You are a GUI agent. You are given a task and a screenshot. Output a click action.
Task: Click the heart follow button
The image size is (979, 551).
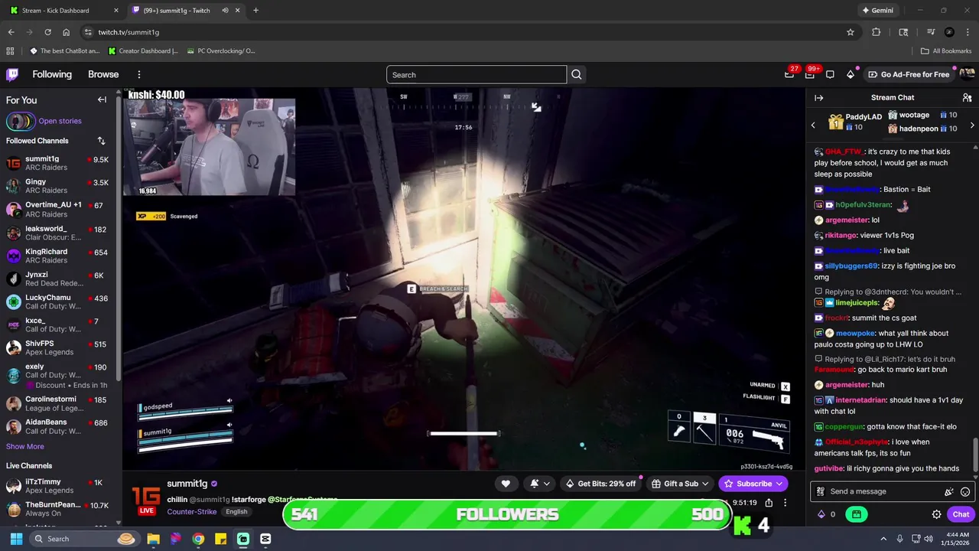506,484
